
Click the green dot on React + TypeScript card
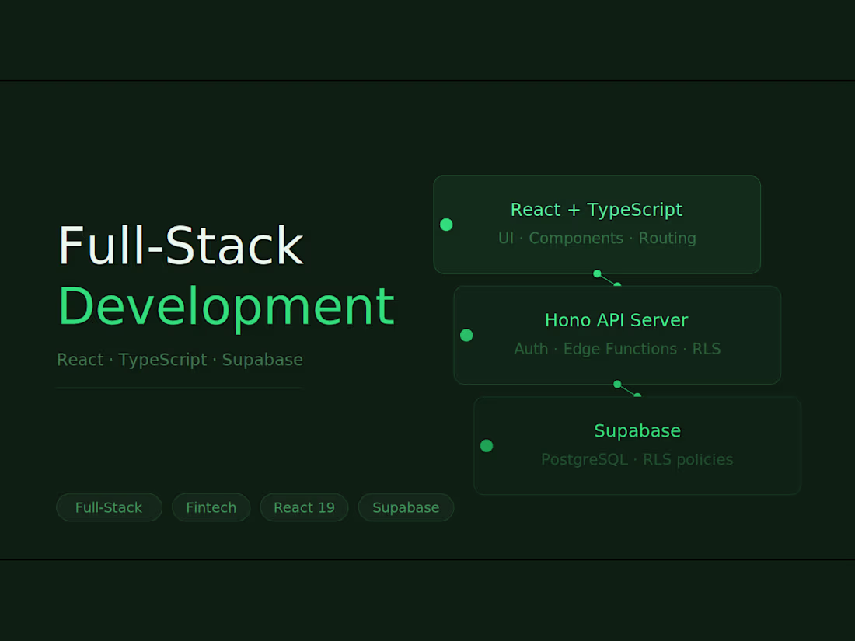(446, 225)
